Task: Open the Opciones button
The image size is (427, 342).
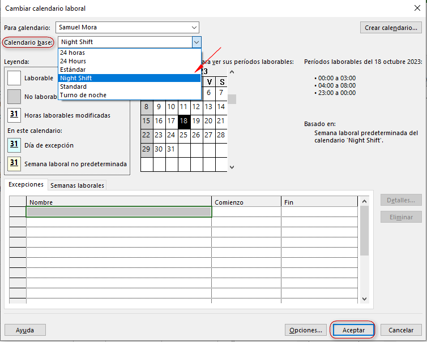Action: pos(305,330)
